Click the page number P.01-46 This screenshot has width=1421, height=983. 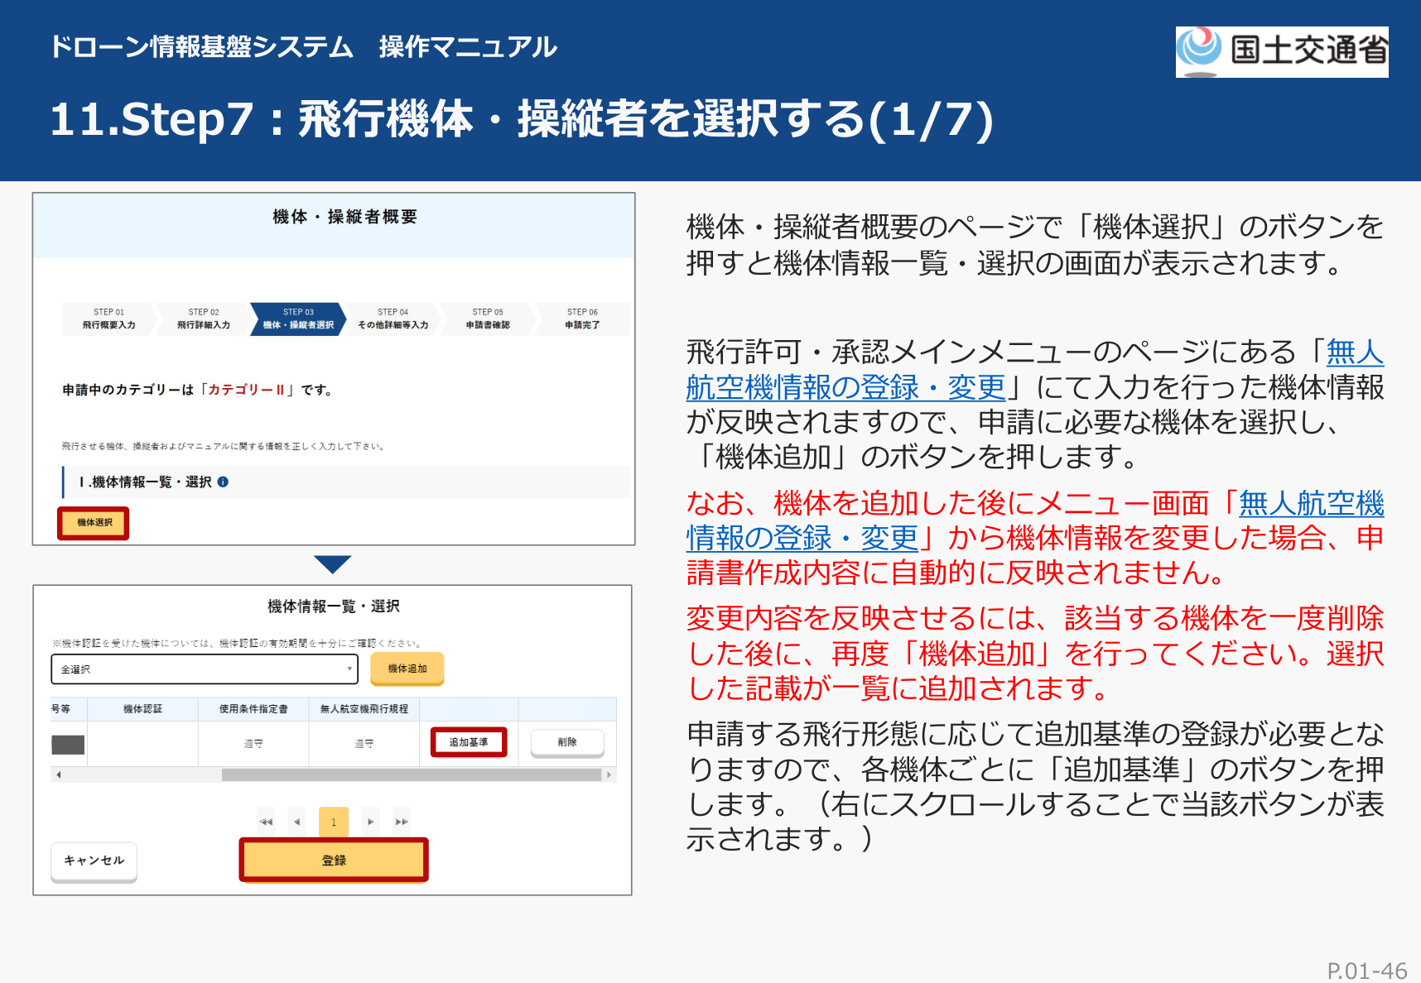[1367, 971]
